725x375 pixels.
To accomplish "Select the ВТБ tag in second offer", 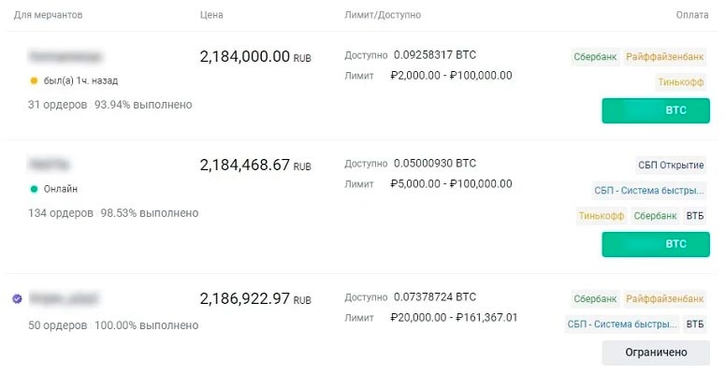I will tap(695, 216).
